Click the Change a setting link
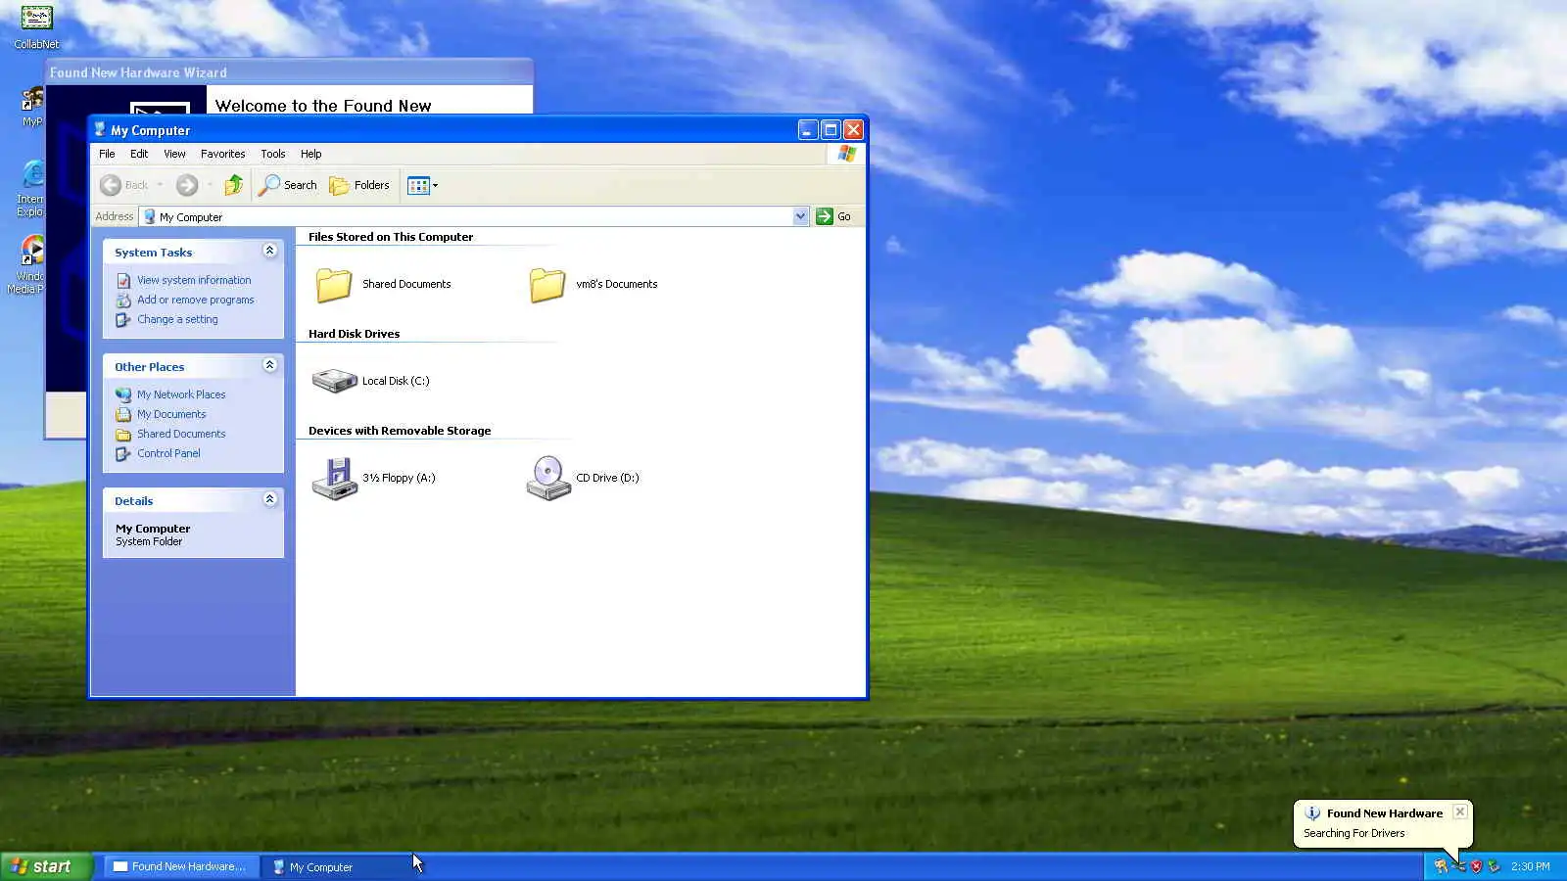 pos(177,319)
